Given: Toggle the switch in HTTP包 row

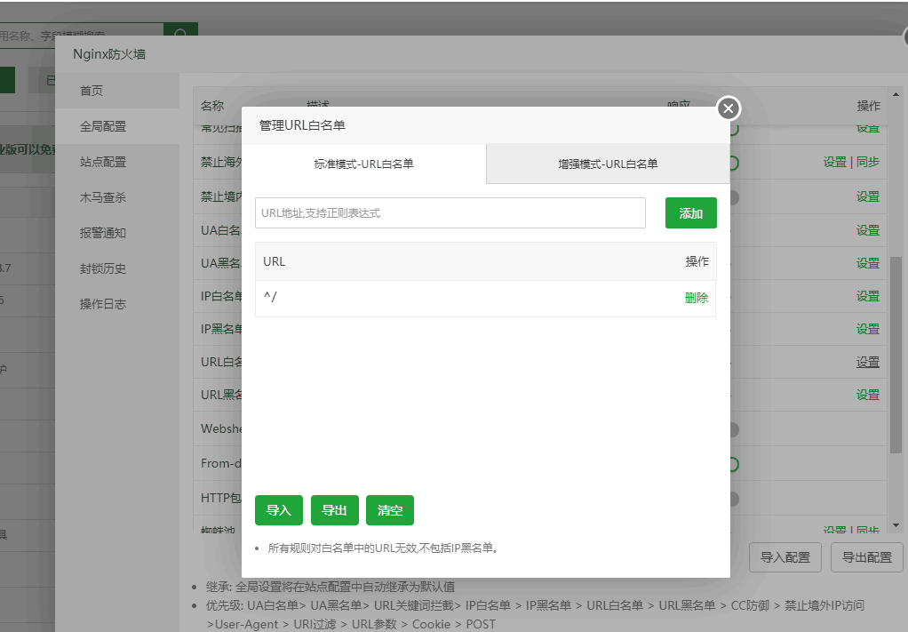Looking at the screenshot, I should pyautogui.click(x=734, y=499).
